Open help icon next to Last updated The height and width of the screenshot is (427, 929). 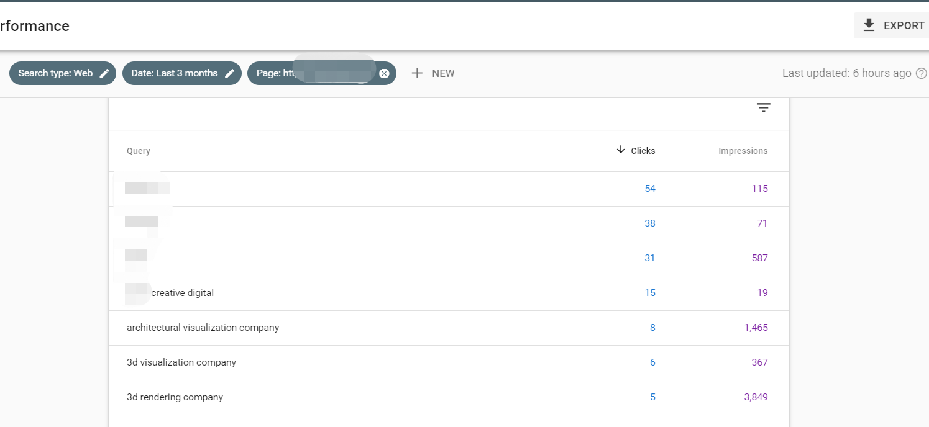coord(922,73)
